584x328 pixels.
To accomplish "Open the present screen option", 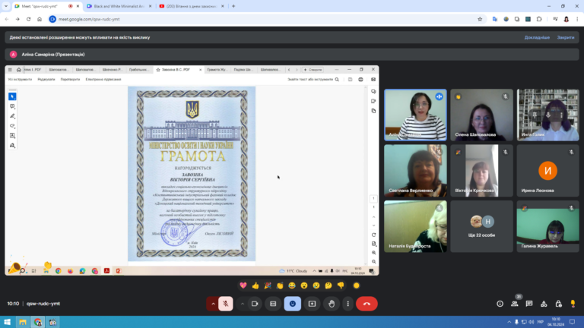I will pos(312,304).
